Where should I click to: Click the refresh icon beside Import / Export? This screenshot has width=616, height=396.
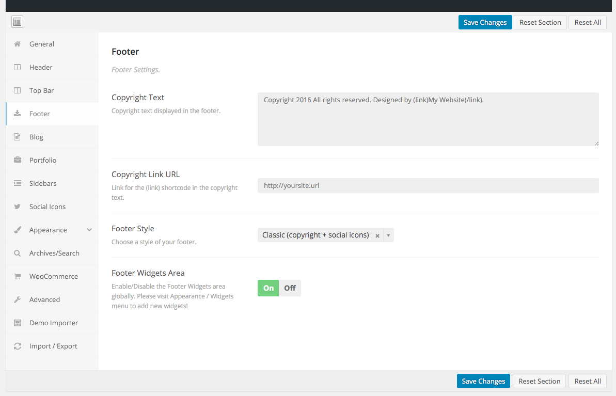click(18, 346)
